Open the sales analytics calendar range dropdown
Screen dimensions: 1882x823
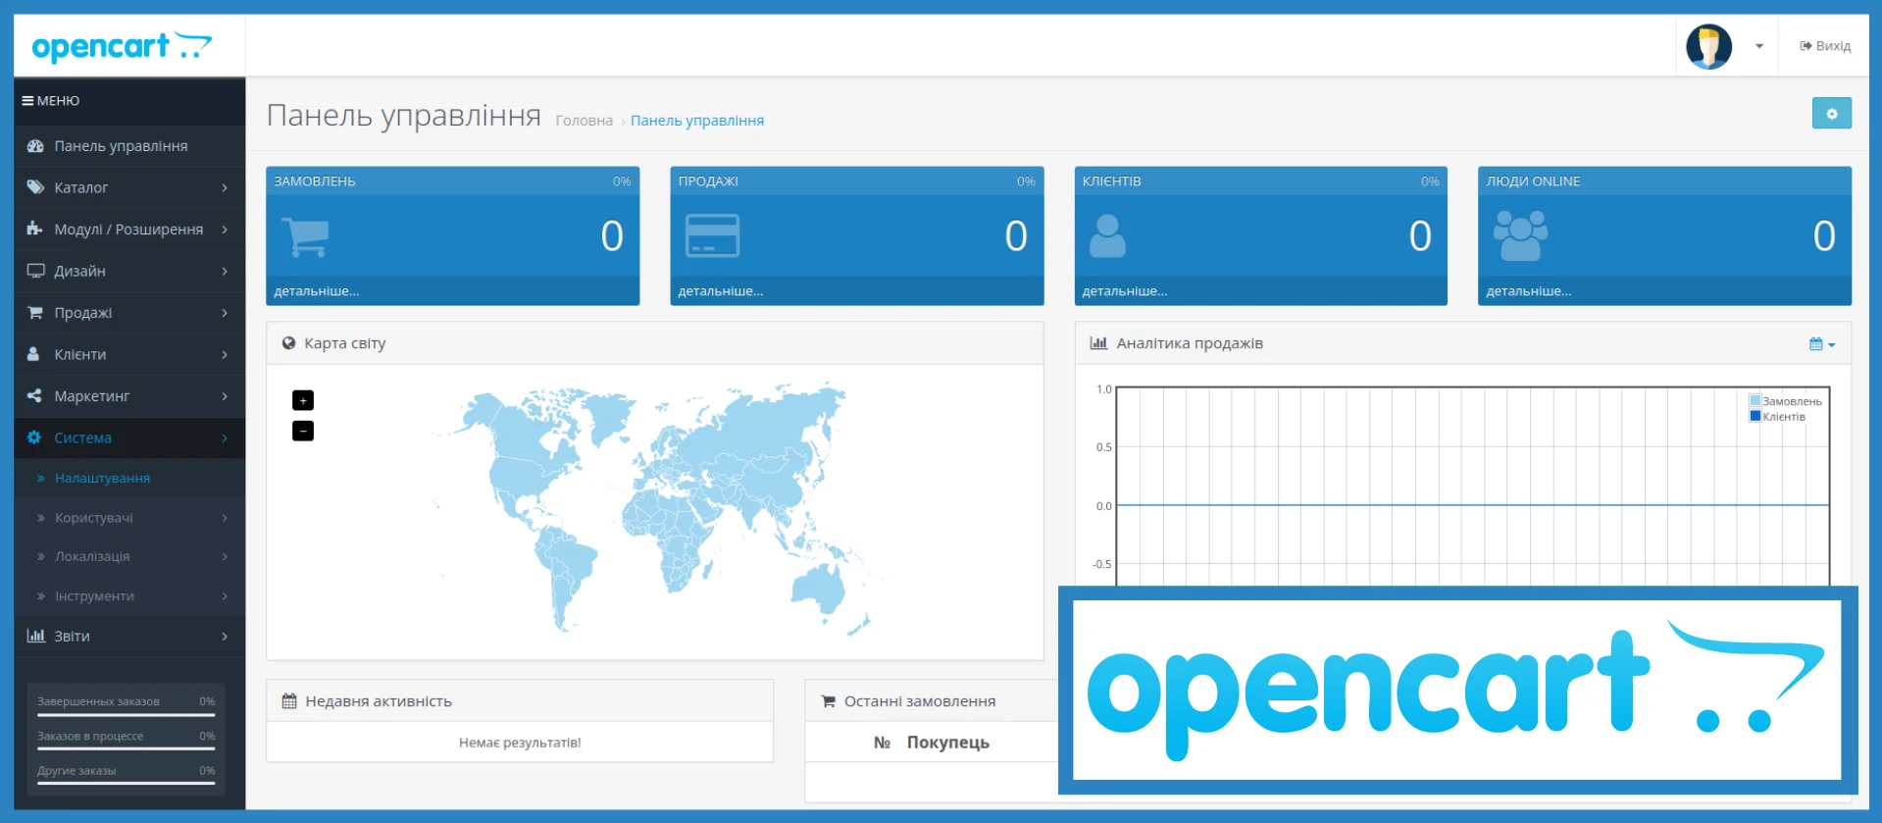coord(1821,344)
